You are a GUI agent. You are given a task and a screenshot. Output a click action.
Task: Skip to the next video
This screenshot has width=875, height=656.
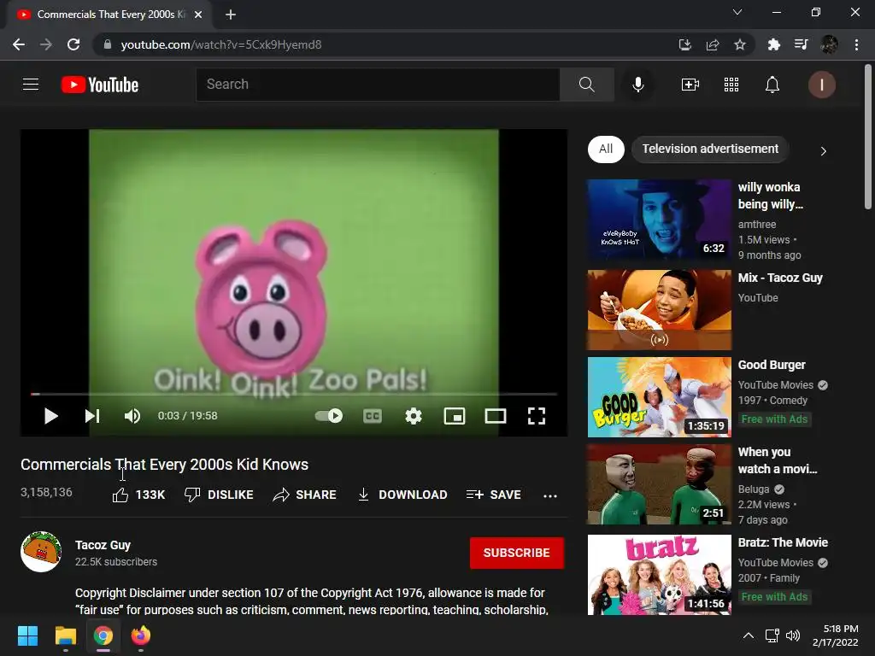pyautogui.click(x=92, y=416)
